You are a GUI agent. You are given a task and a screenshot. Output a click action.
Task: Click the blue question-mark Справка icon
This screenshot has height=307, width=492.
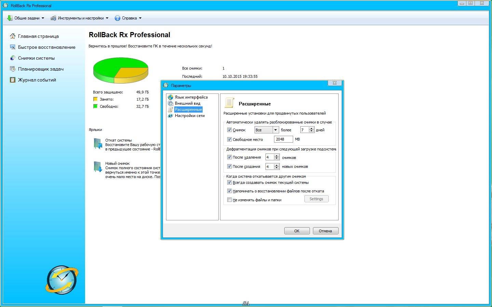point(118,18)
